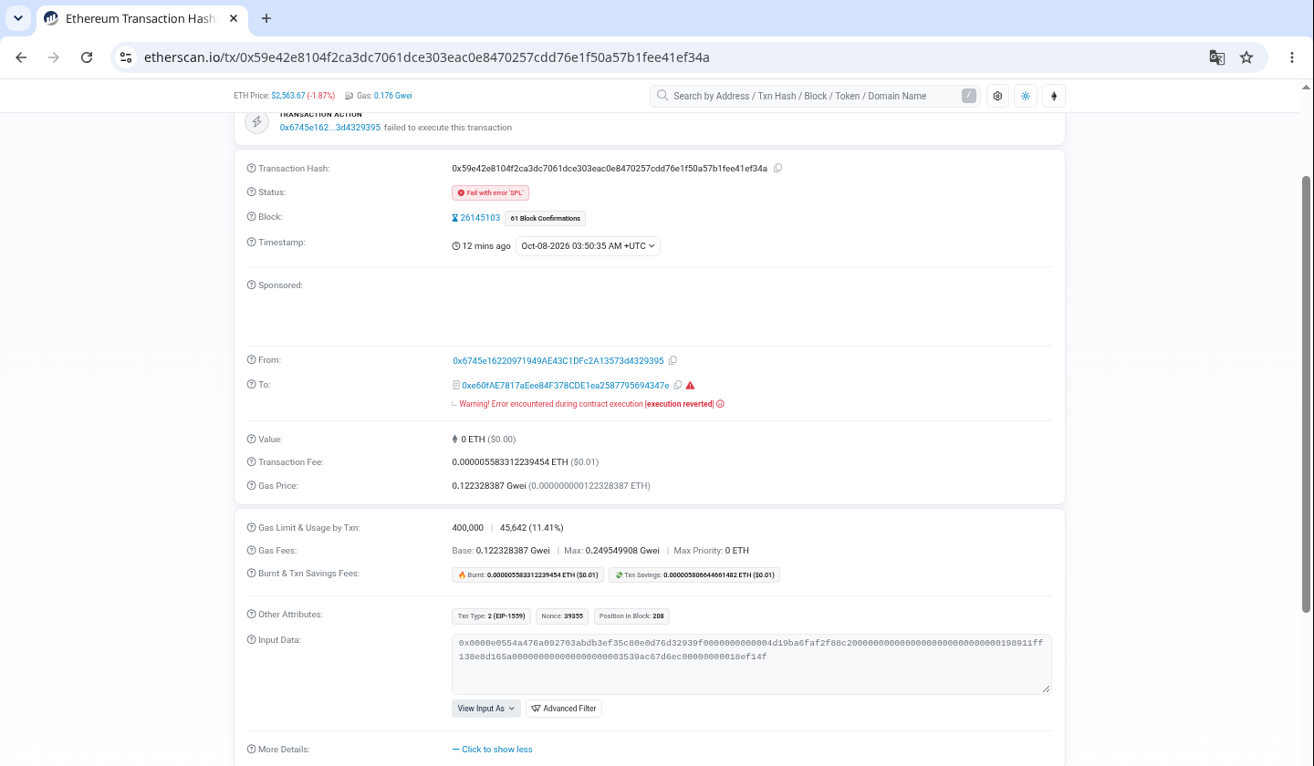Open the View Input As dropdown

coord(486,709)
